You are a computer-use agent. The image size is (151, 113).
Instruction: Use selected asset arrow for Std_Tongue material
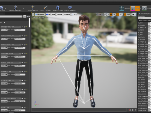22,27
